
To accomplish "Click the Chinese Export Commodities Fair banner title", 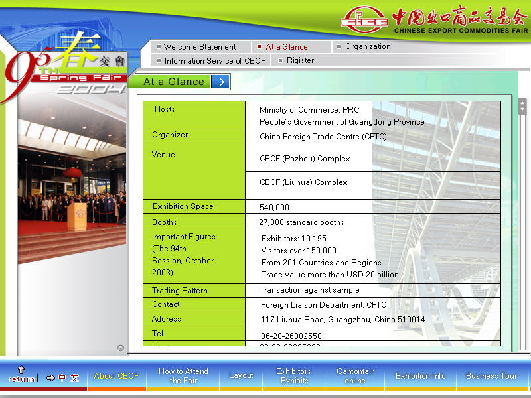I will tap(461, 19).
